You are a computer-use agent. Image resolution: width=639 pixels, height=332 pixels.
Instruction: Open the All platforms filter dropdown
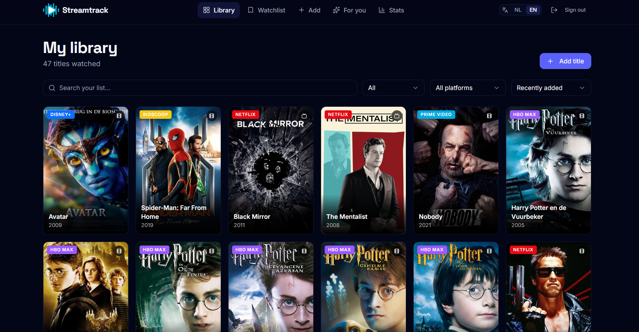coord(468,88)
